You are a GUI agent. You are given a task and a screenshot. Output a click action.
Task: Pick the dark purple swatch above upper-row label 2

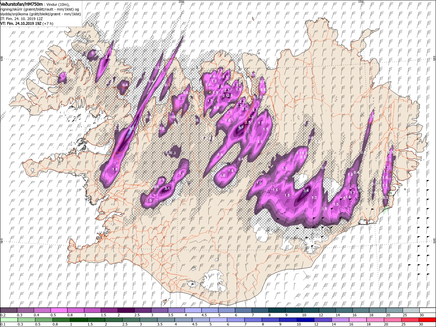pyautogui.click(x=126, y=310)
